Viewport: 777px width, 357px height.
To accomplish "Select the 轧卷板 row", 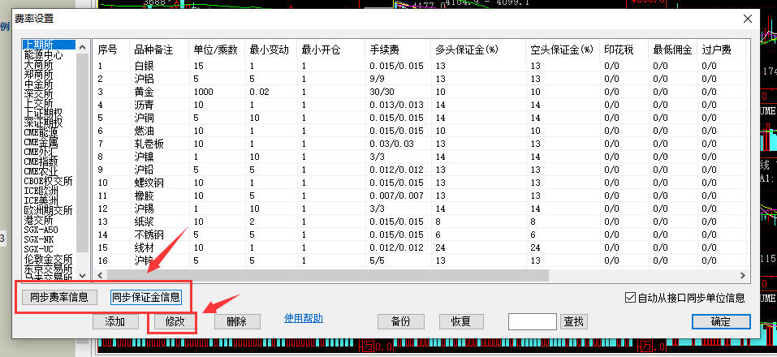I will 421,144.
